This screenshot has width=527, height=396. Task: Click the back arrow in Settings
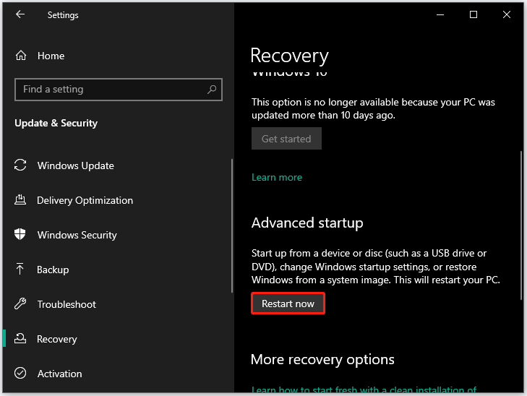[20, 14]
